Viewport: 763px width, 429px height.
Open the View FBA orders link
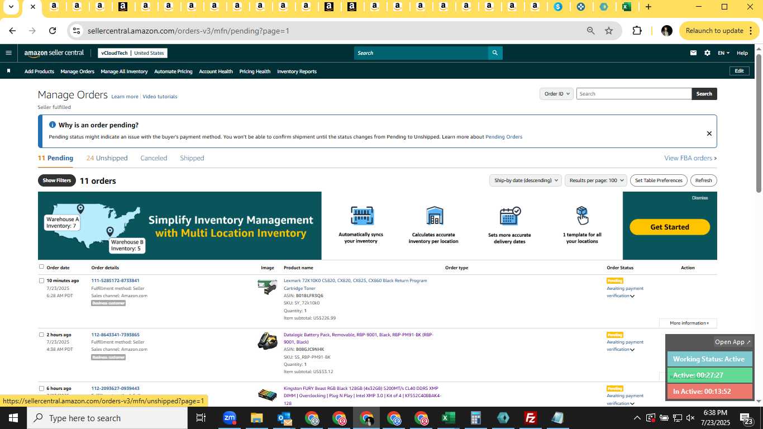690,158
